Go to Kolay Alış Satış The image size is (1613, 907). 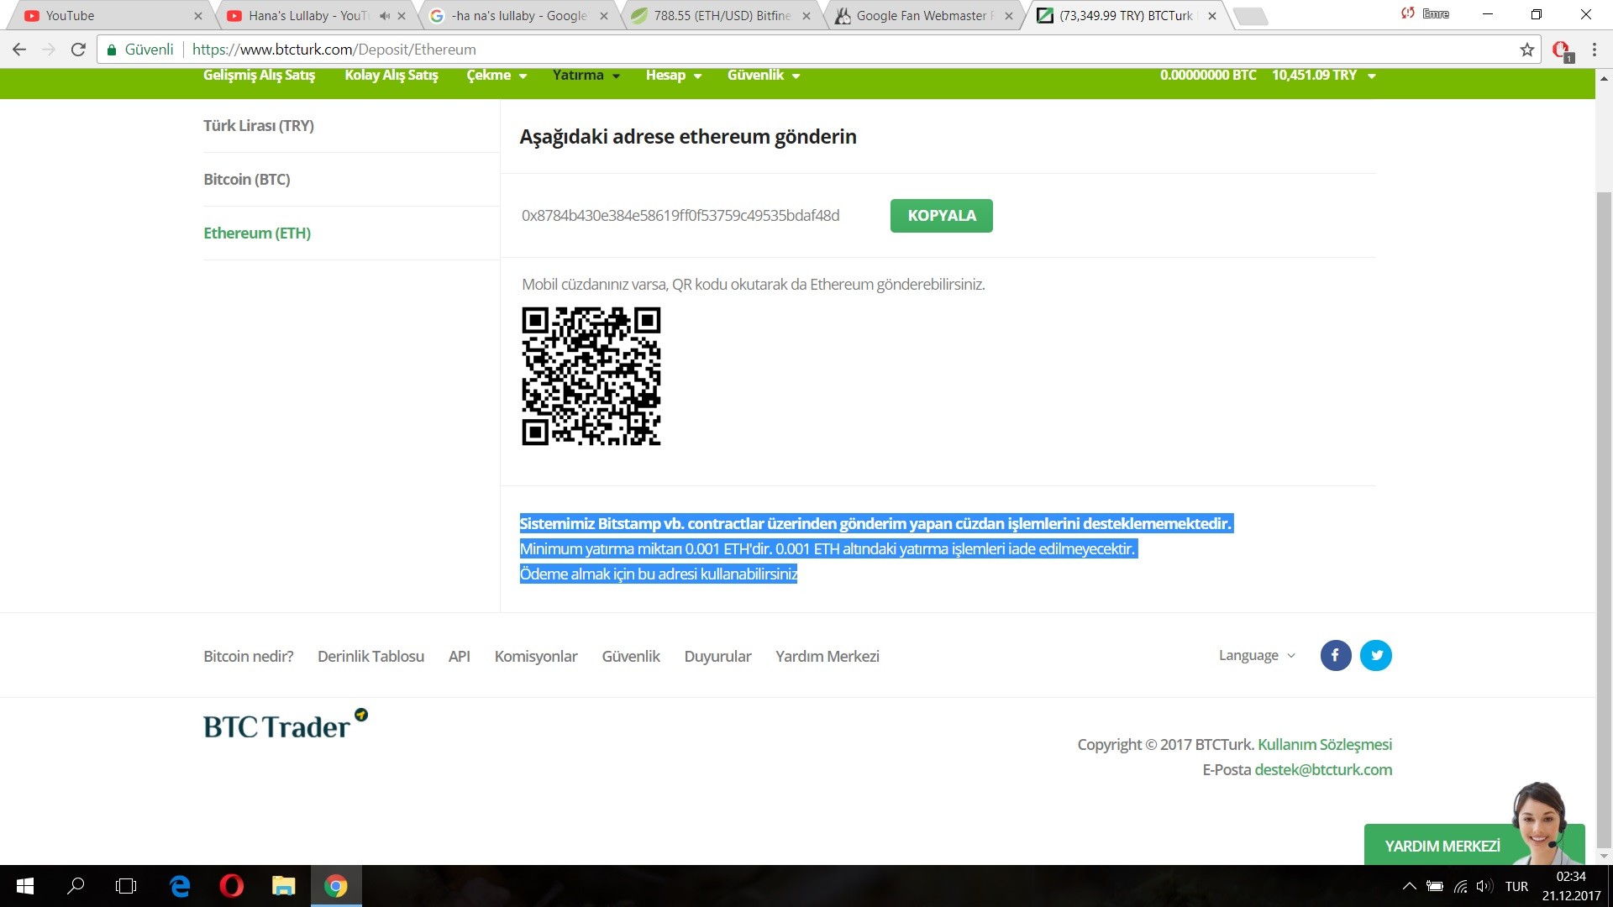pyautogui.click(x=391, y=75)
